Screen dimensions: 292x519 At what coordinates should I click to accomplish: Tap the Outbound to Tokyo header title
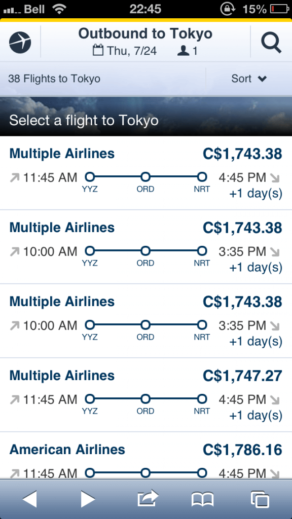pyautogui.click(x=145, y=33)
